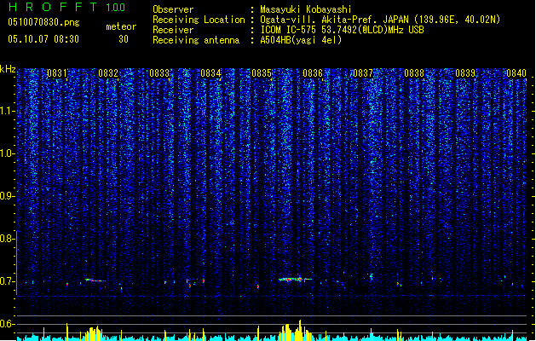The height and width of the screenshot is (341, 536).
Task: Click the 0833 time marker
Action: (159, 73)
